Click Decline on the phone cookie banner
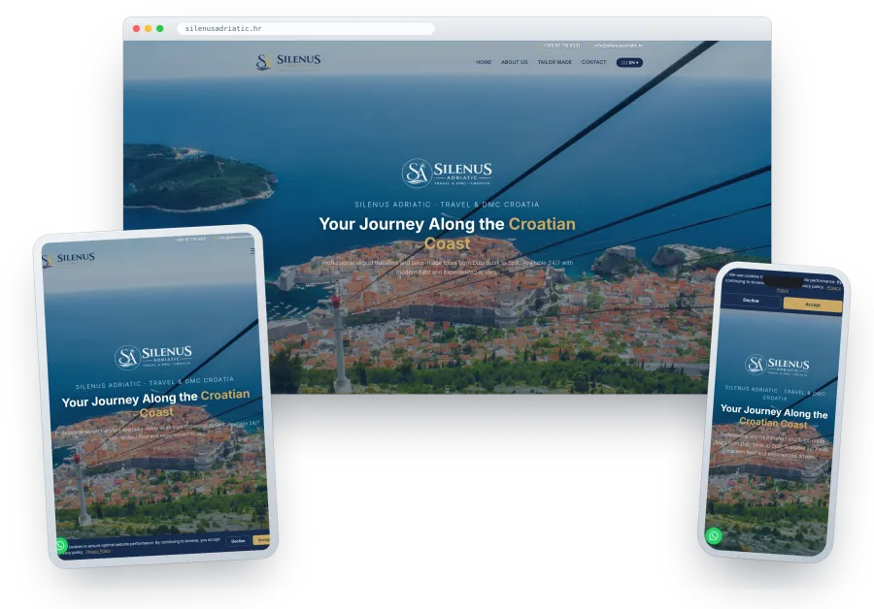Image resolution: width=874 pixels, height=609 pixels. (751, 300)
